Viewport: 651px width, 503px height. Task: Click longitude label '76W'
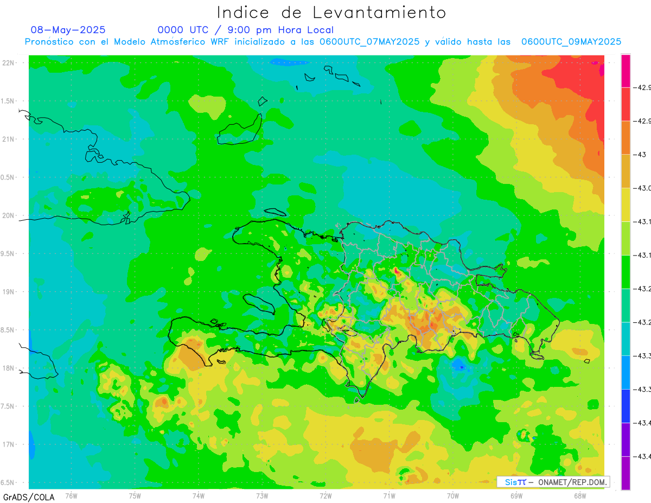(x=71, y=495)
